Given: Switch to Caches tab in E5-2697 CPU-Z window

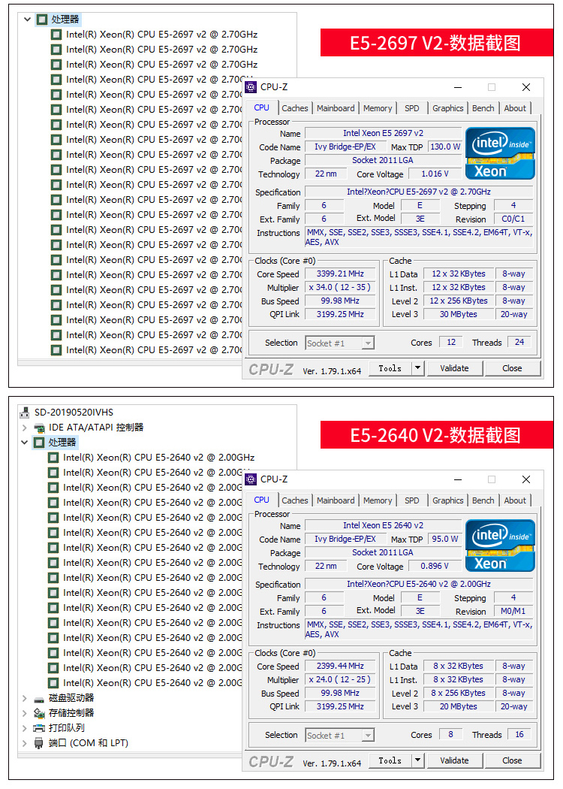Looking at the screenshot, I should (x=294, y=108).
